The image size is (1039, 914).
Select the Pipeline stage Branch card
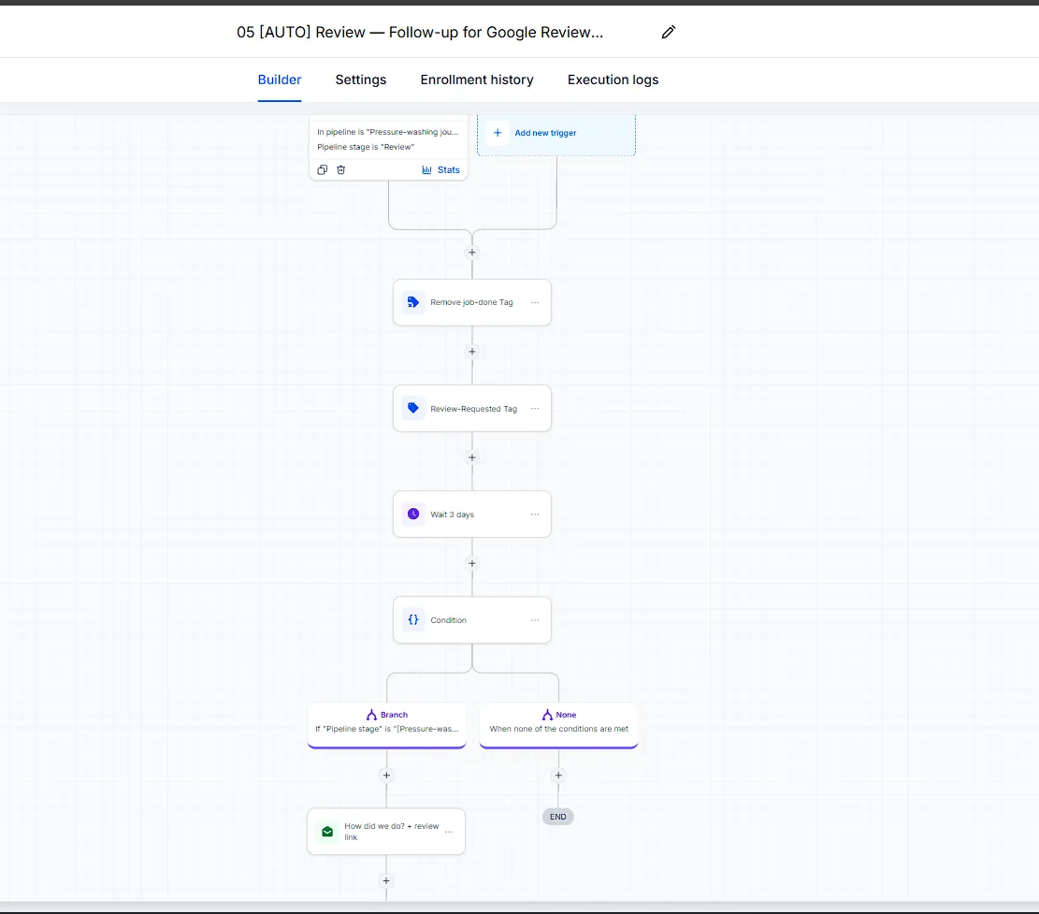pos(386,725)
